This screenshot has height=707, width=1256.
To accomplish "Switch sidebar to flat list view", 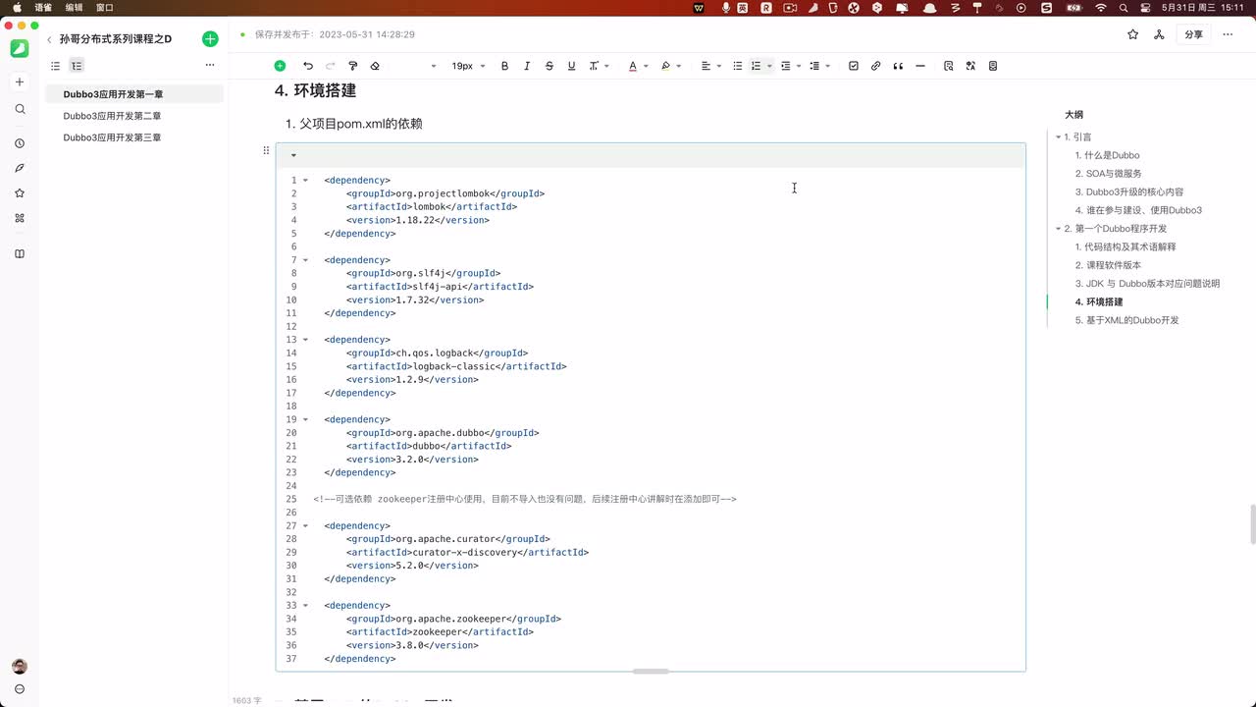I will point(56,66).
